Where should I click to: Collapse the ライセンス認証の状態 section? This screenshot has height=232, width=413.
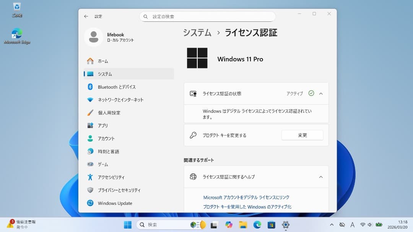(321, 93)
